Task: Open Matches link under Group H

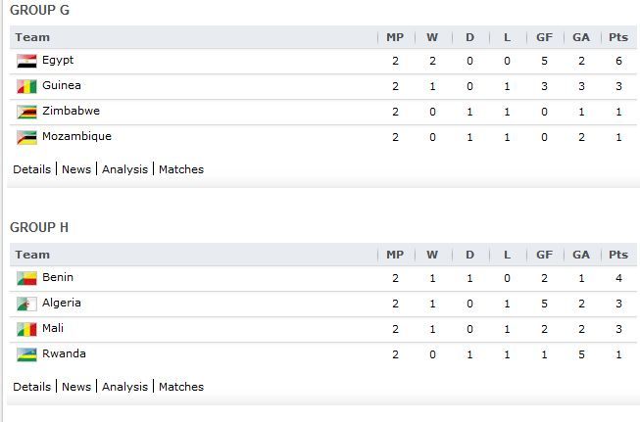Action: point(181,387)
